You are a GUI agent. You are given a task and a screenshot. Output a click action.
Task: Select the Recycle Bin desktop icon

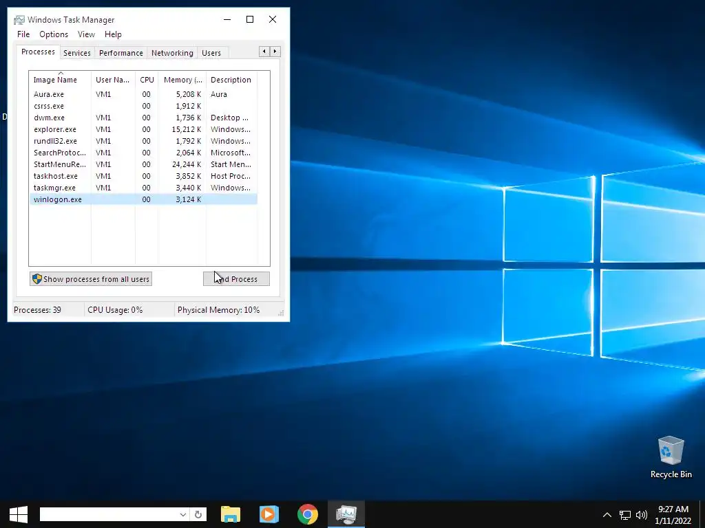point(671,457)
